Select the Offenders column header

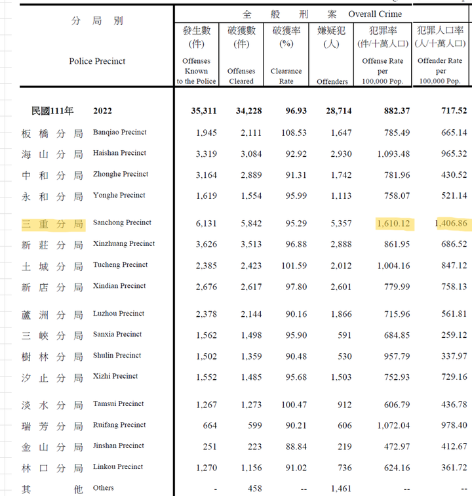pyautogui.click(x=332, y=81)
